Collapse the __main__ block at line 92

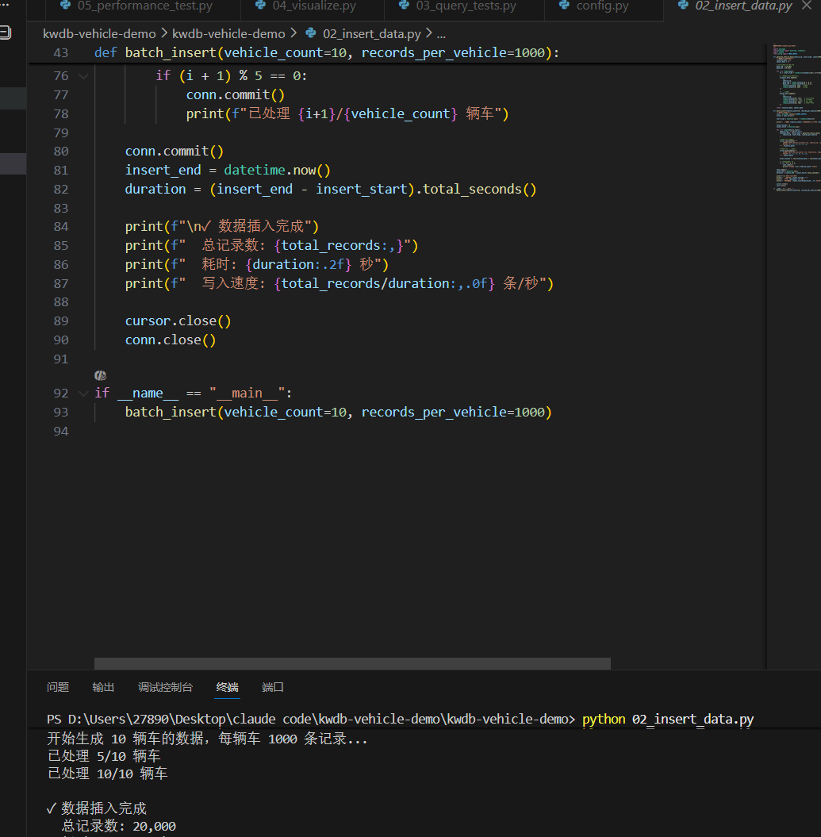pyautogui.click(x=83, y=394)
